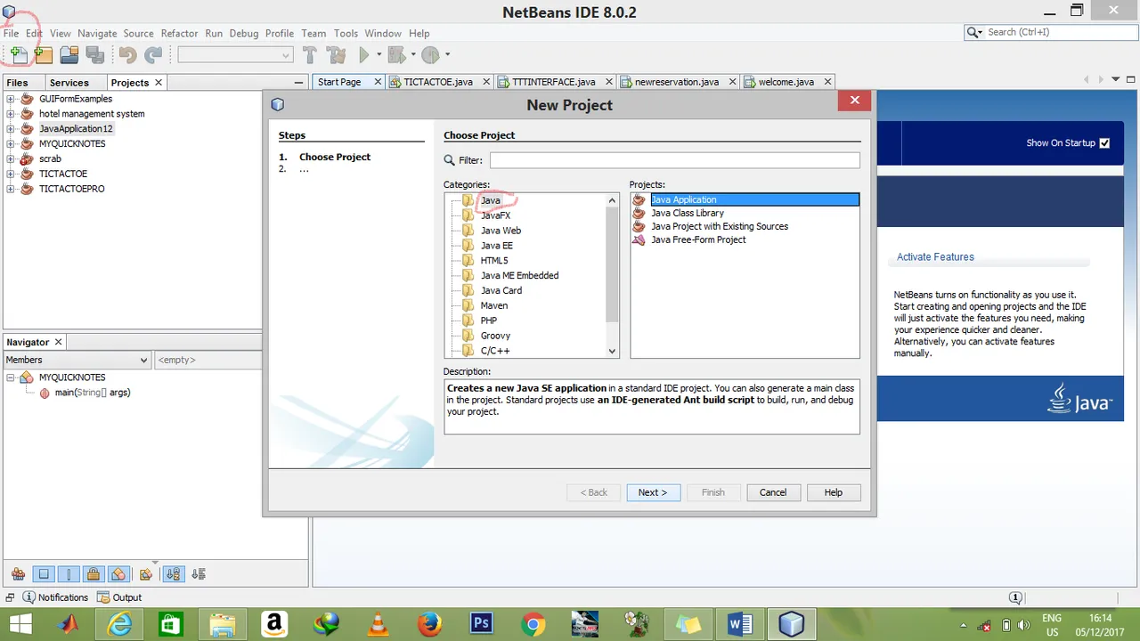Toggle Sort by Name in Navigator
The height and width of the screenshot is (641, 1140).
[174, 574]
